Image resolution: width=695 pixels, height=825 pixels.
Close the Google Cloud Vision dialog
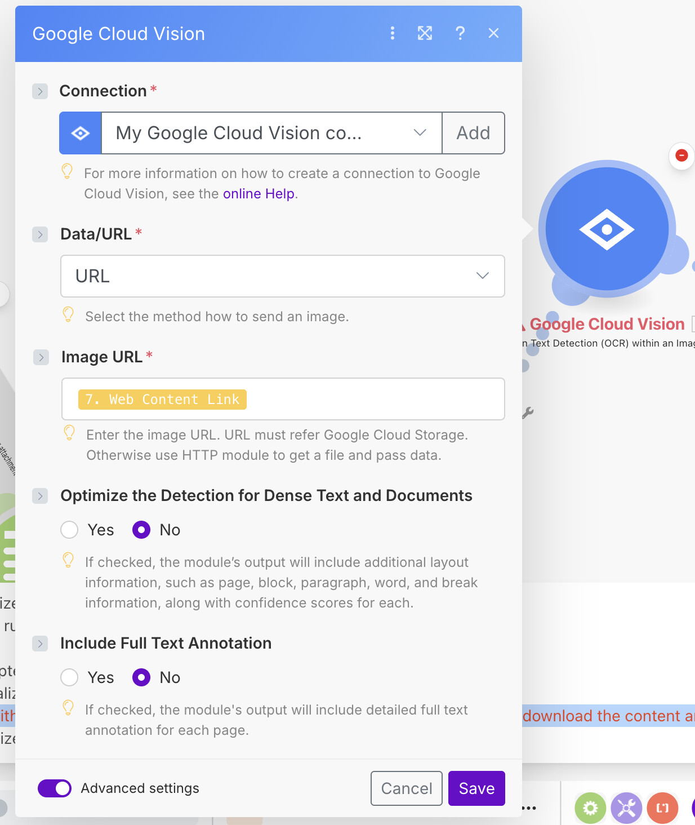pyautogui.click(x=494, y=33)
